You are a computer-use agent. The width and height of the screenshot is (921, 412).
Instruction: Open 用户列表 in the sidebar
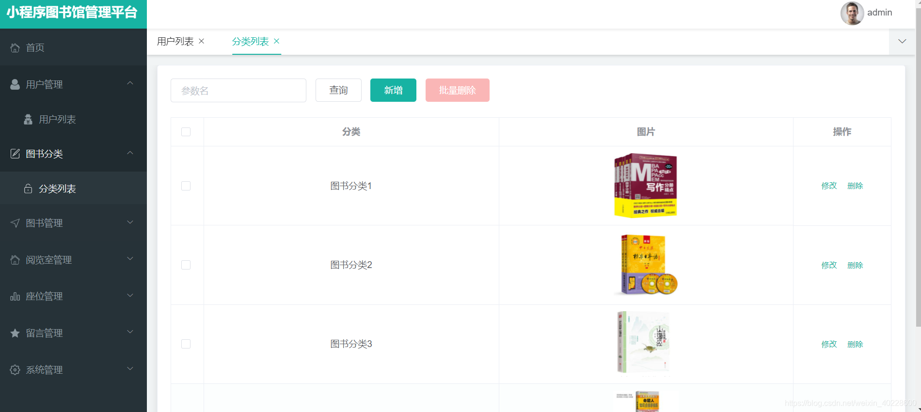[x=73, y=119]
